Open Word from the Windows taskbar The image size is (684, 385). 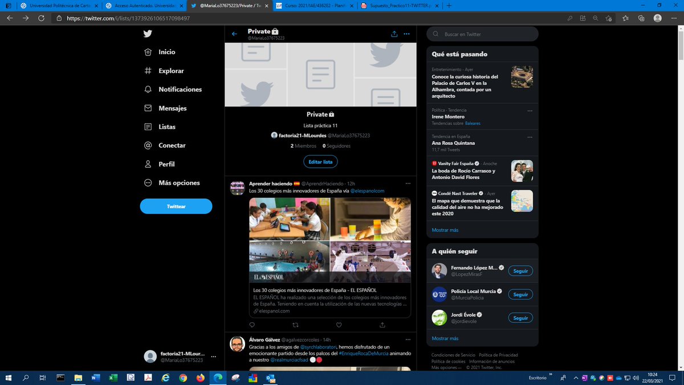[95, 378]
